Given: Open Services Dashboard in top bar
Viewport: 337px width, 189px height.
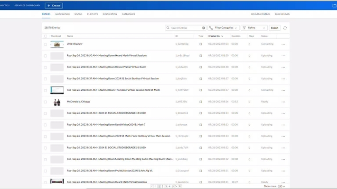Looking at the screenshot, I should point(27,5).
